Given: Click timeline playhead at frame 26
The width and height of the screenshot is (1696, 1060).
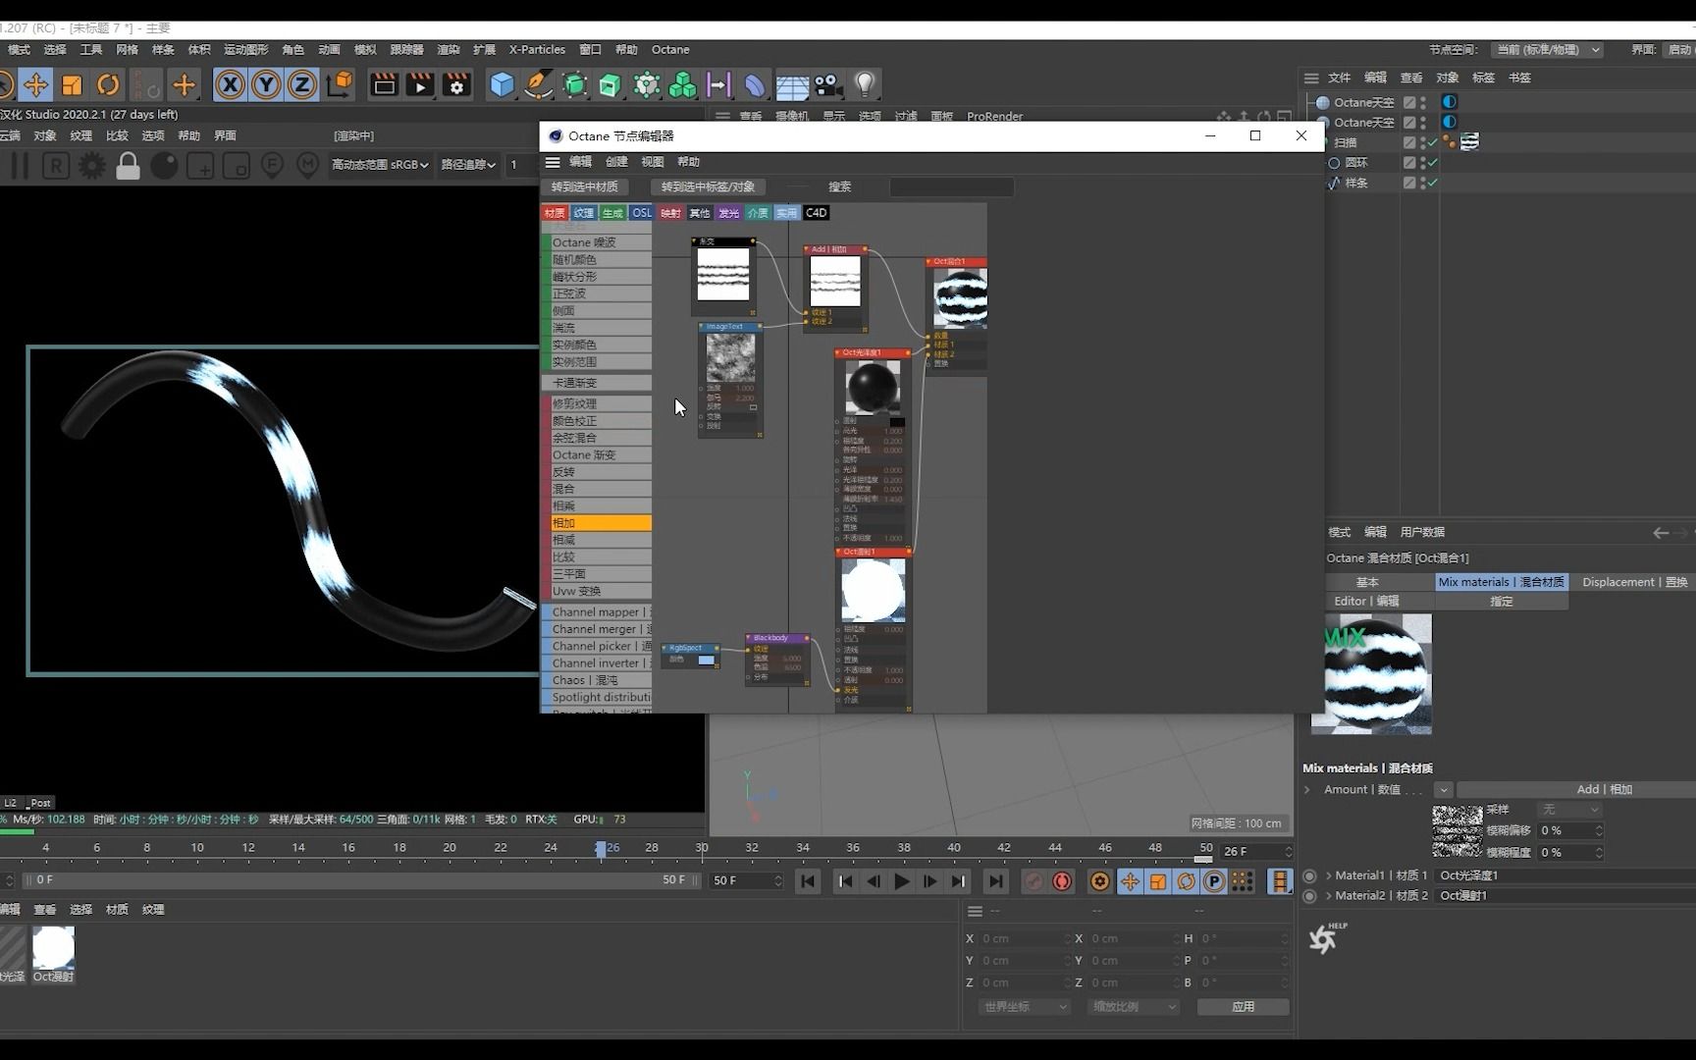Looking at the screenshot, I should tap(601, 849).
